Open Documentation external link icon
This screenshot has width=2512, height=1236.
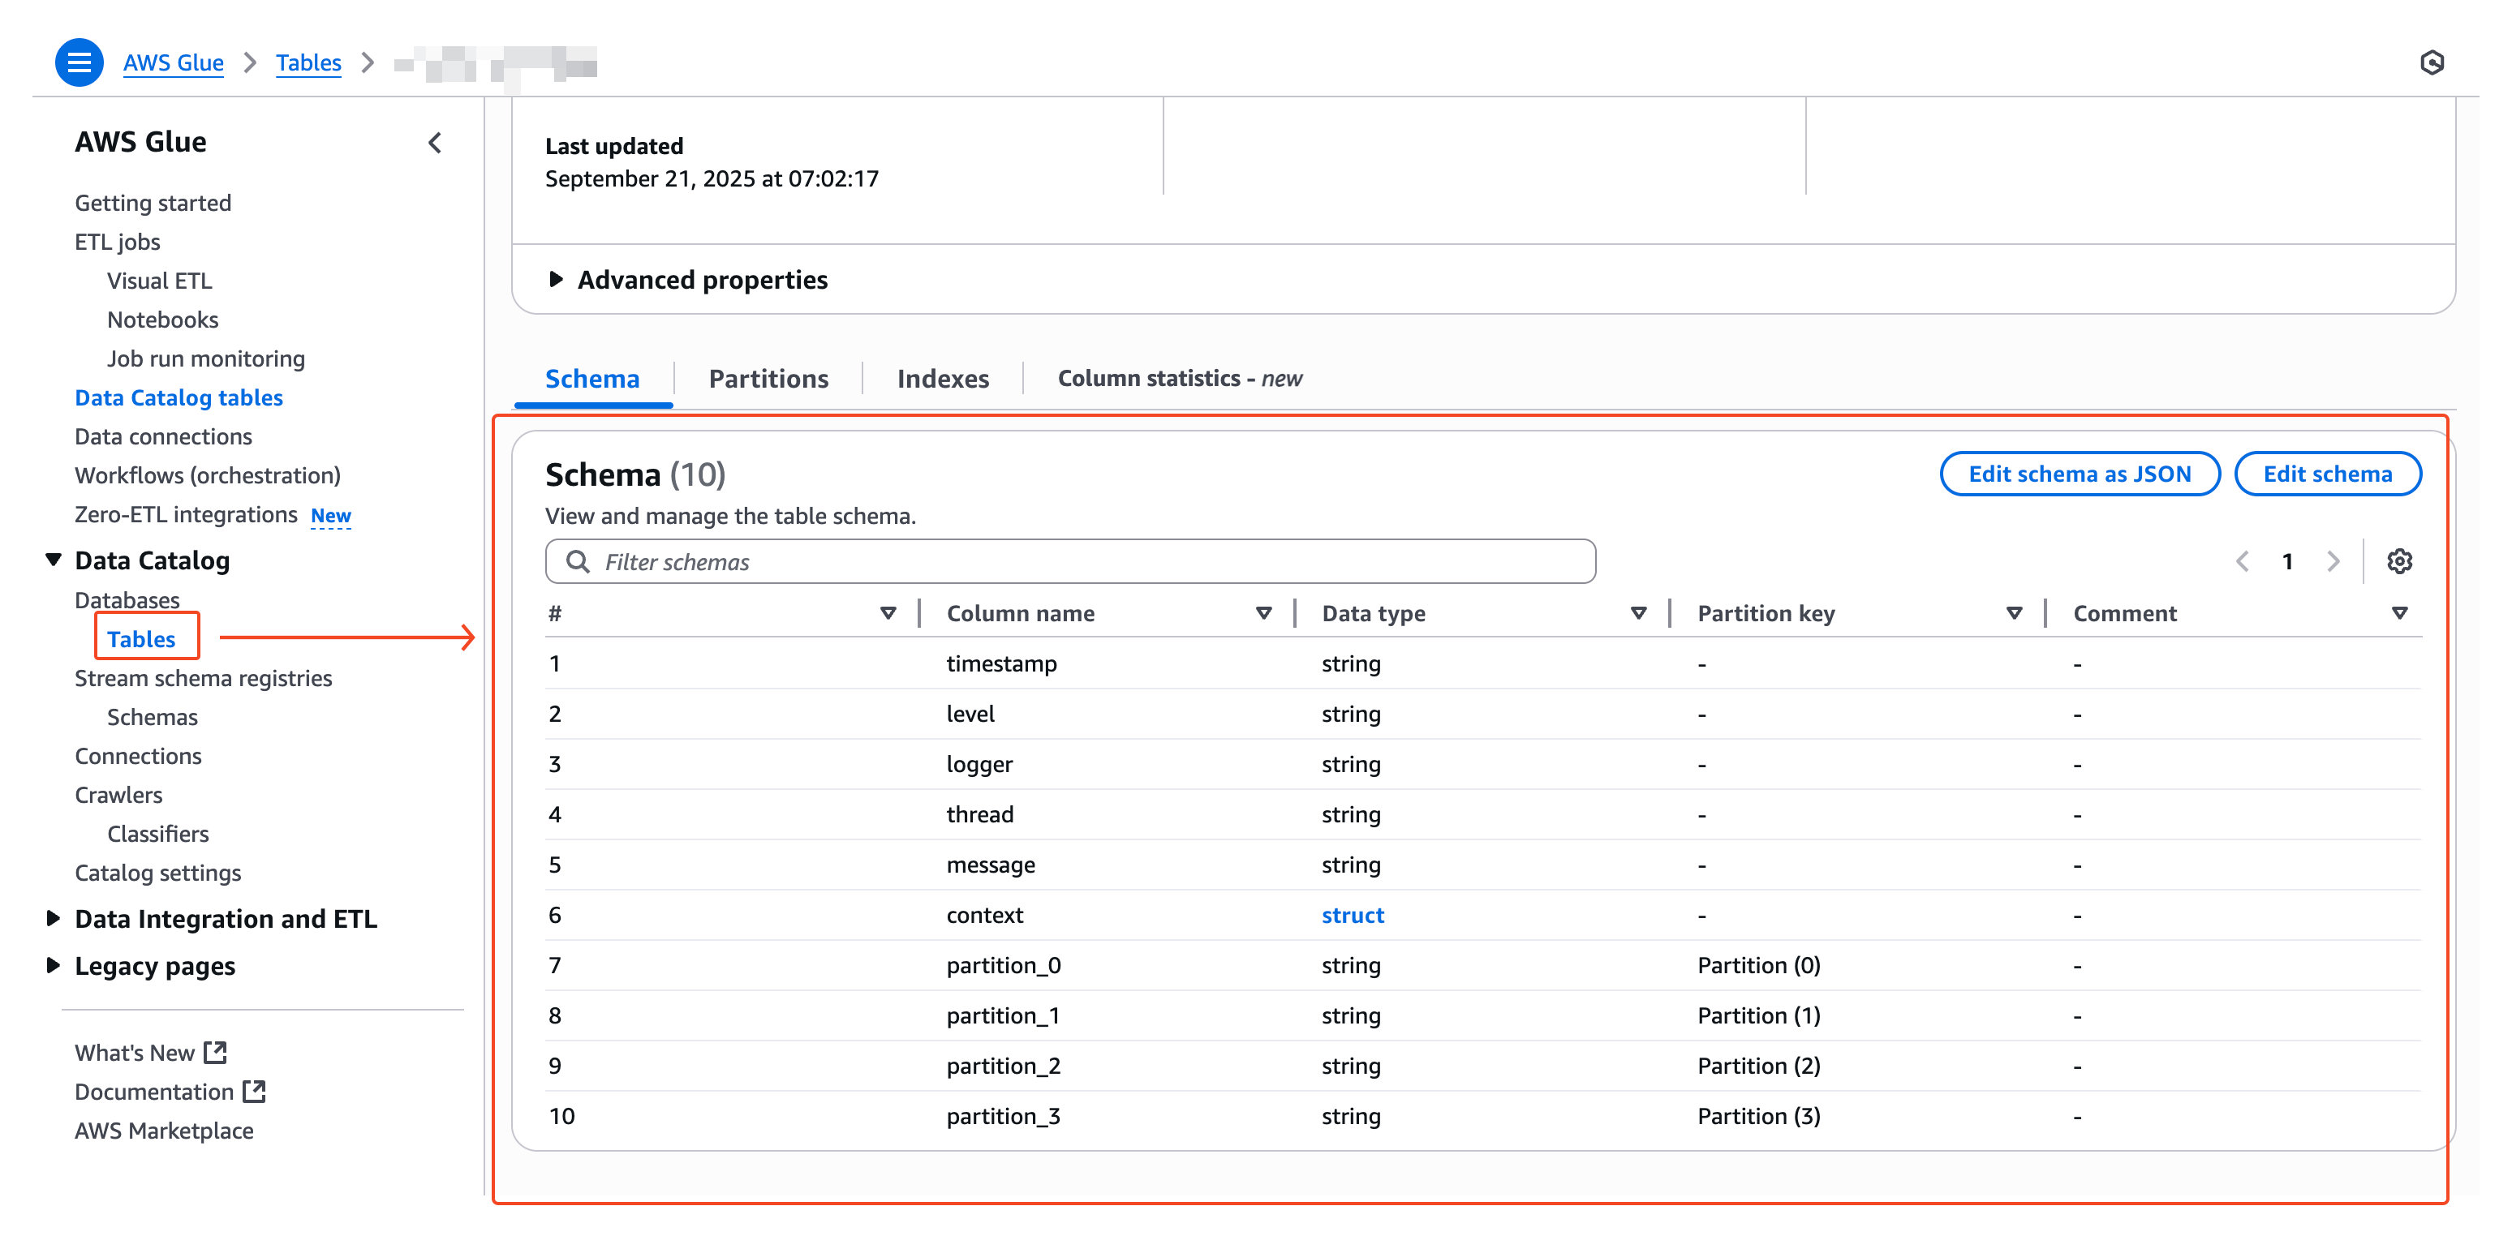tap(253, 1092)
